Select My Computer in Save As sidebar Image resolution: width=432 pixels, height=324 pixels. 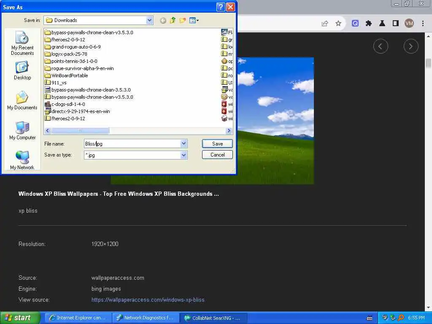click(x=22, y=131)
